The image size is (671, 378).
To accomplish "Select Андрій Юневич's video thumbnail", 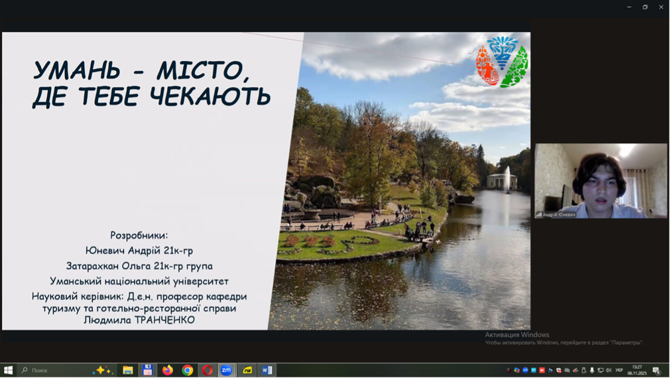I will pyautogui.click(x=601, y=180).
